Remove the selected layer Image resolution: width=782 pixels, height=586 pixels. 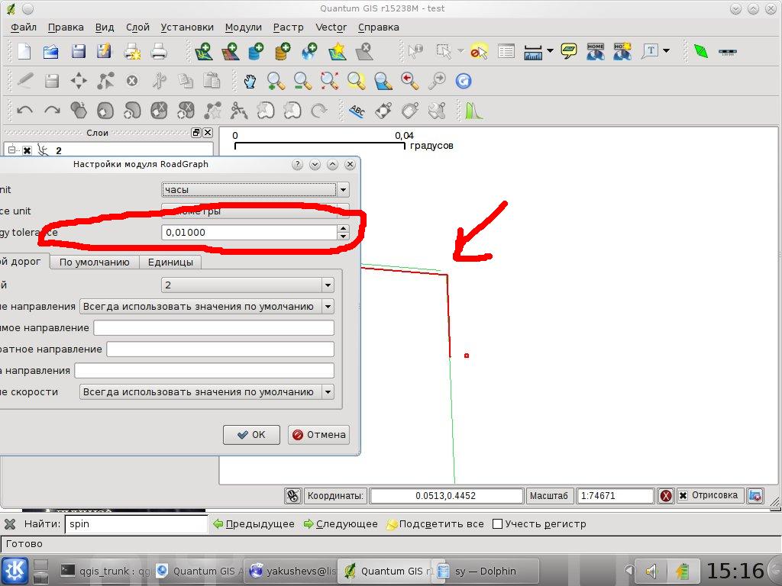(x=364, y=51)
